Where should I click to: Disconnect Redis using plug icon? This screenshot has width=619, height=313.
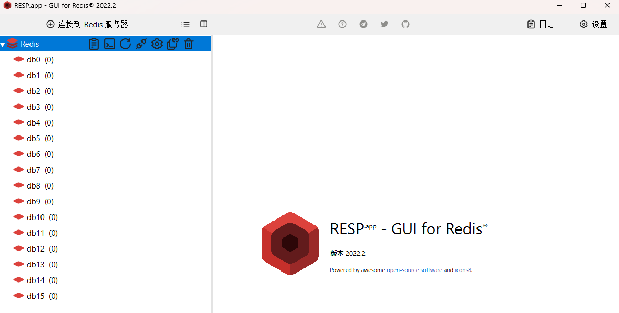pyautogui.click(x=141, y=44)
